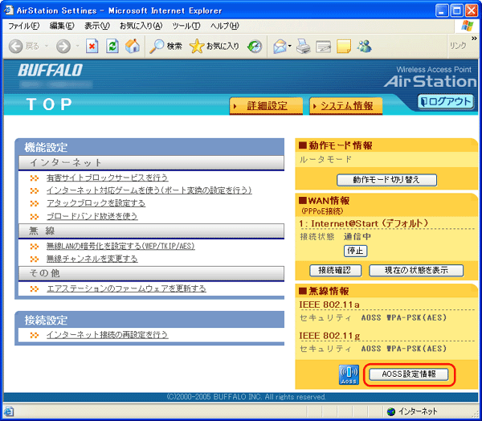Open the 編集(E) menu
482x421 pixels.
coord(62,27)
